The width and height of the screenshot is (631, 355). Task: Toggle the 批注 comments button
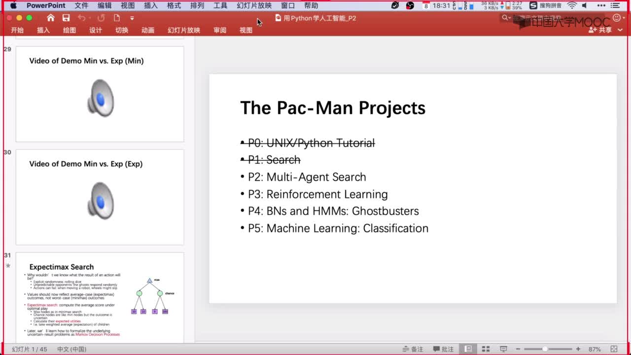tap(443, 349)
